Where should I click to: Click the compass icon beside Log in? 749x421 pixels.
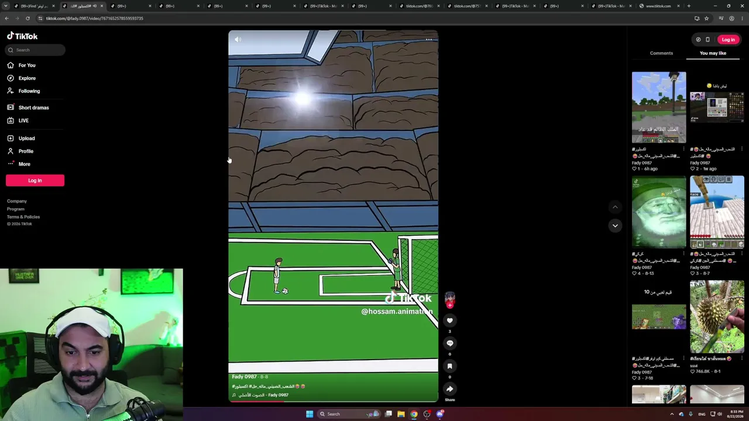[x=698, y=40]
